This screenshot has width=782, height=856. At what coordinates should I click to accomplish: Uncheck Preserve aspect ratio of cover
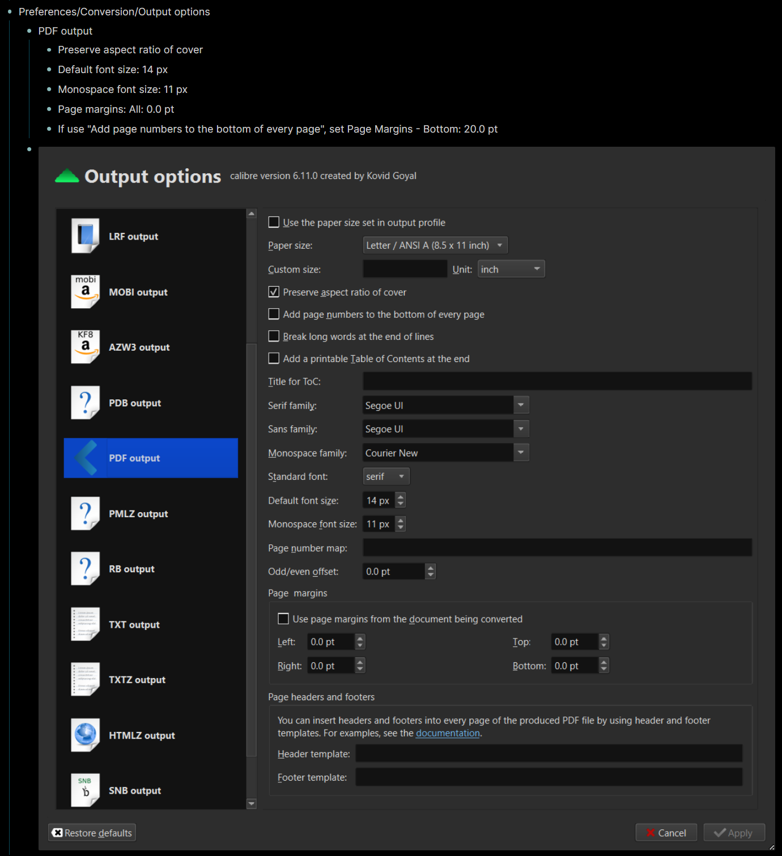(x=274, y=292)
